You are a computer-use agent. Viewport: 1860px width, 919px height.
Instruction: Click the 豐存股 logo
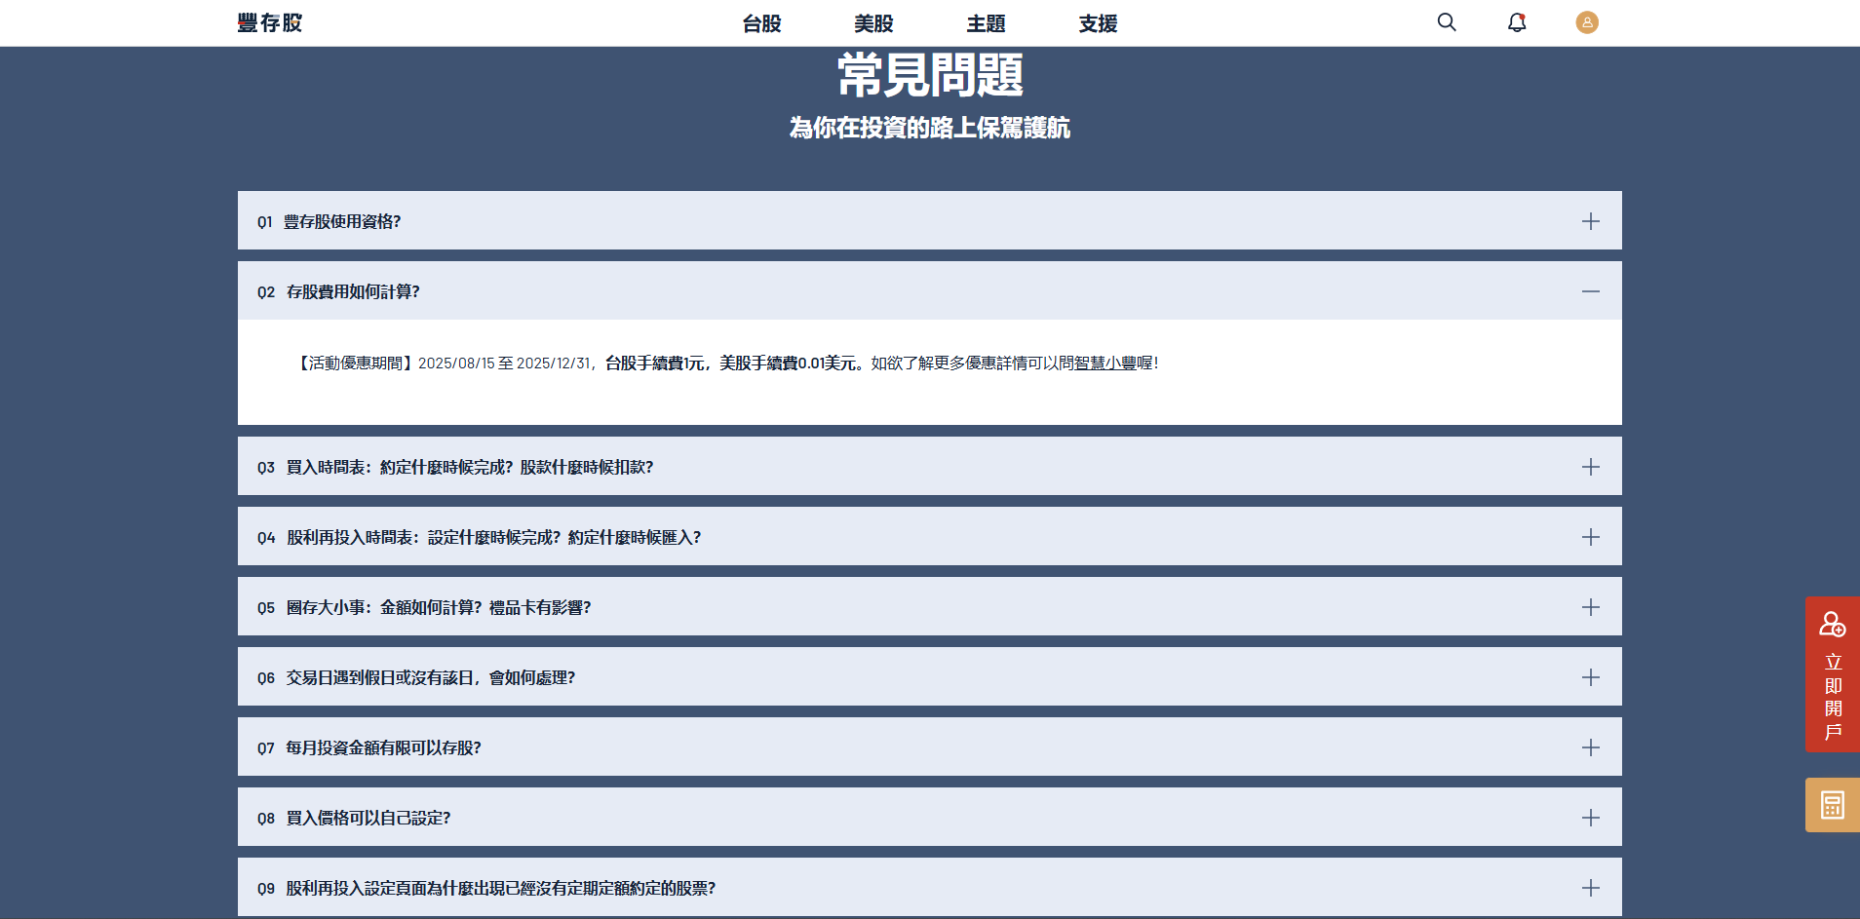270,21
